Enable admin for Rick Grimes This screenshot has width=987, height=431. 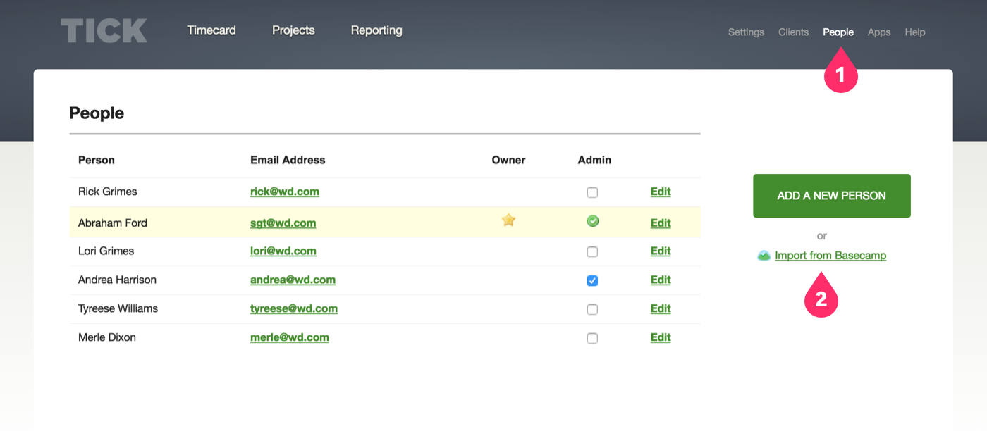592,192
